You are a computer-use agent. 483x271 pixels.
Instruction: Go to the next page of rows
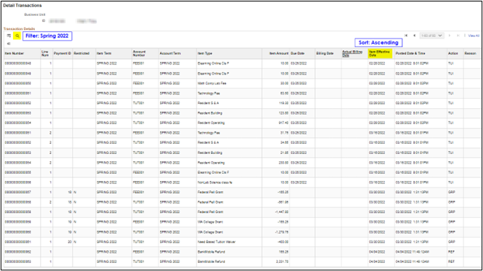coord(450,36)
